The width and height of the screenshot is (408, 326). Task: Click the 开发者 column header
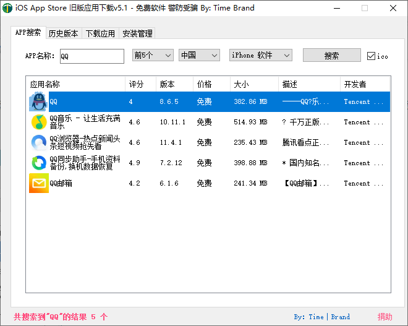pos(364,84)
